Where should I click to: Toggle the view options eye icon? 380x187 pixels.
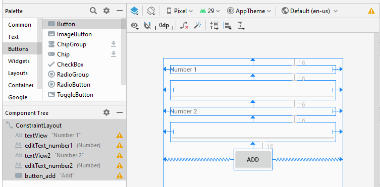(x=135, y=25)
